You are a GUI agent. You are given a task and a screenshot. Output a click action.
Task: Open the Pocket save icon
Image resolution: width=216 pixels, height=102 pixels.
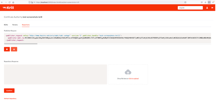(202, 2)
